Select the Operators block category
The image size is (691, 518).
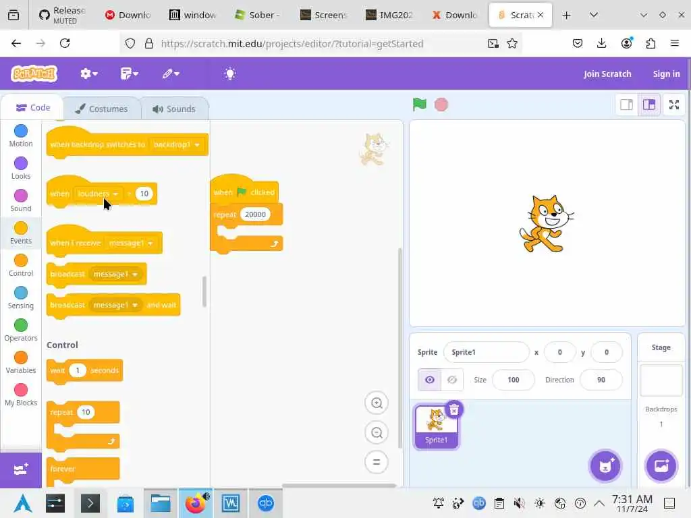pos(21,330)
